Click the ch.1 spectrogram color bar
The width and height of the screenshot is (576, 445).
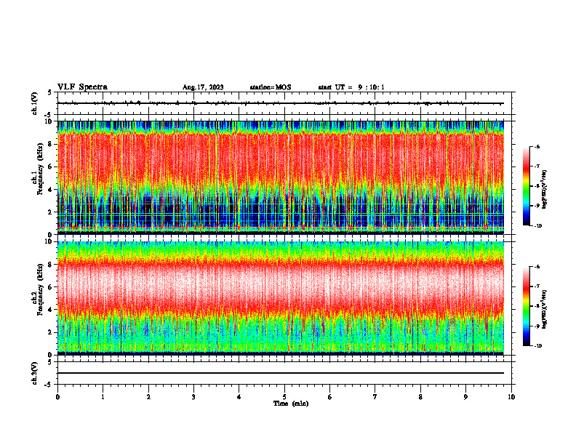[526, 186]
